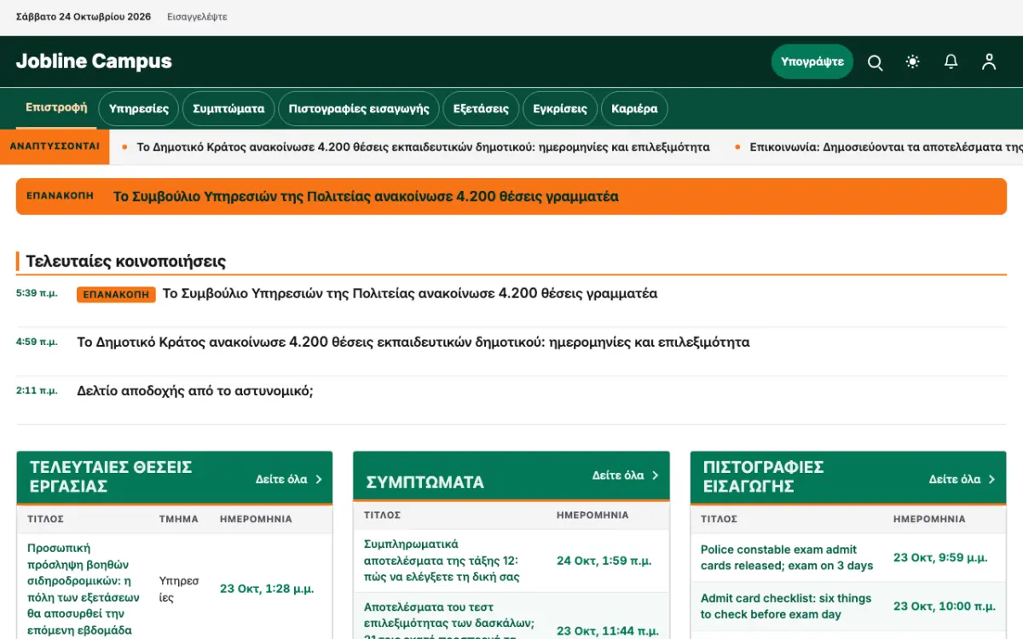Click Δείτε όλα in Τελευταίες θέσεις εργασίας

pos(289,479)
